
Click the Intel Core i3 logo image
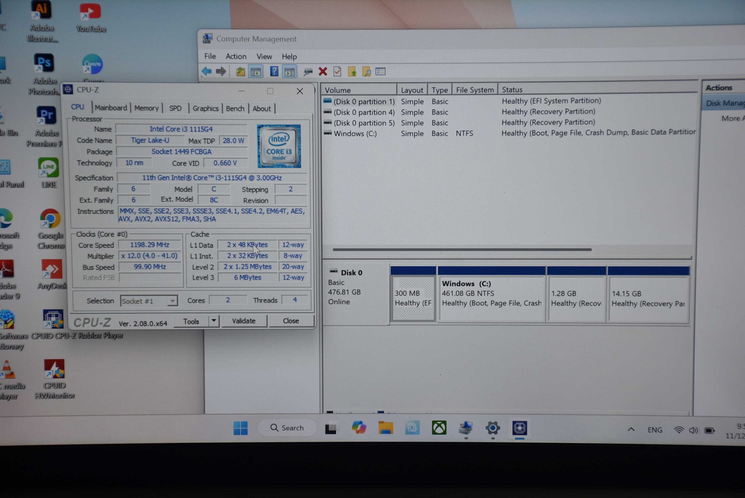(x=279, y=146)
